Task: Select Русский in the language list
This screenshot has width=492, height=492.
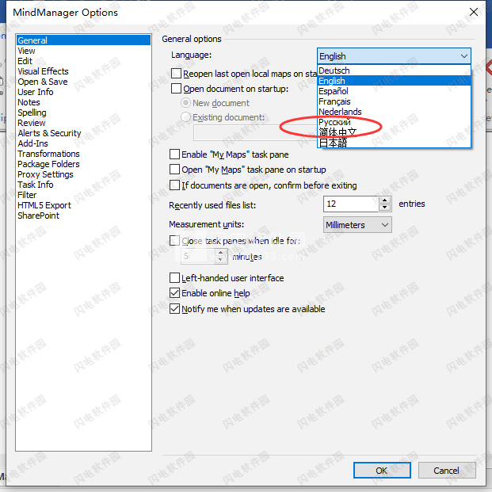Action: click(x=394, y=122)
